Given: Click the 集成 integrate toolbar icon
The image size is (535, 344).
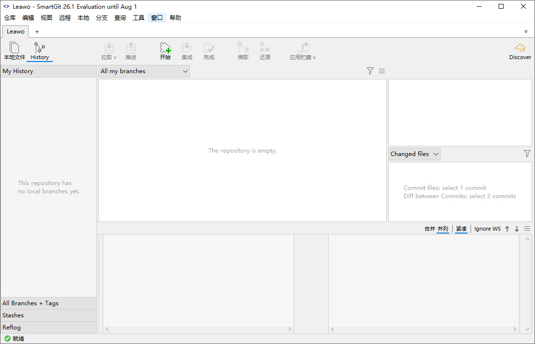Looking at the screenshot, I should point(187,51).
